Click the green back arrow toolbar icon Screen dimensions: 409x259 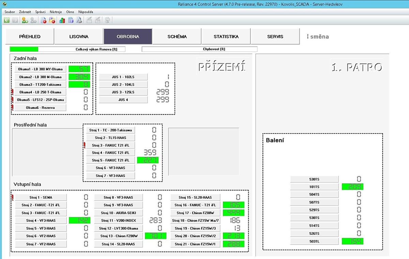click(x=6, y=20)
